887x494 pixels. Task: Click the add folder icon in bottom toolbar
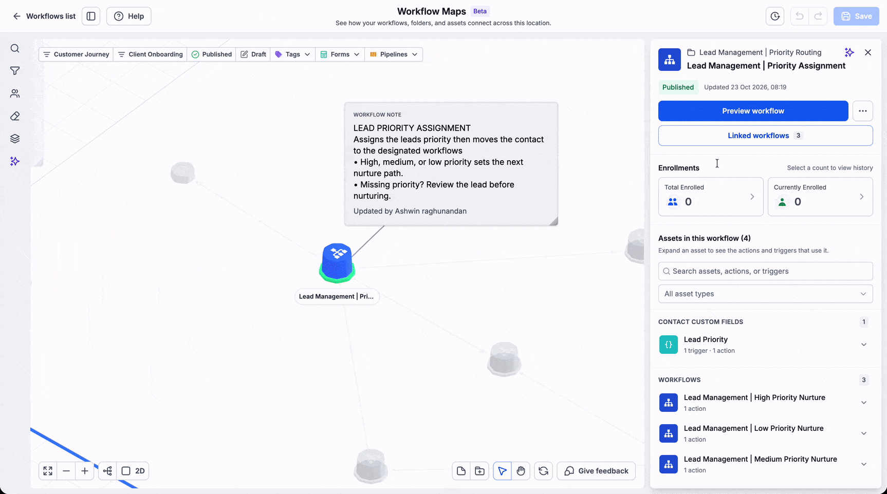click(x=480, y=471)
